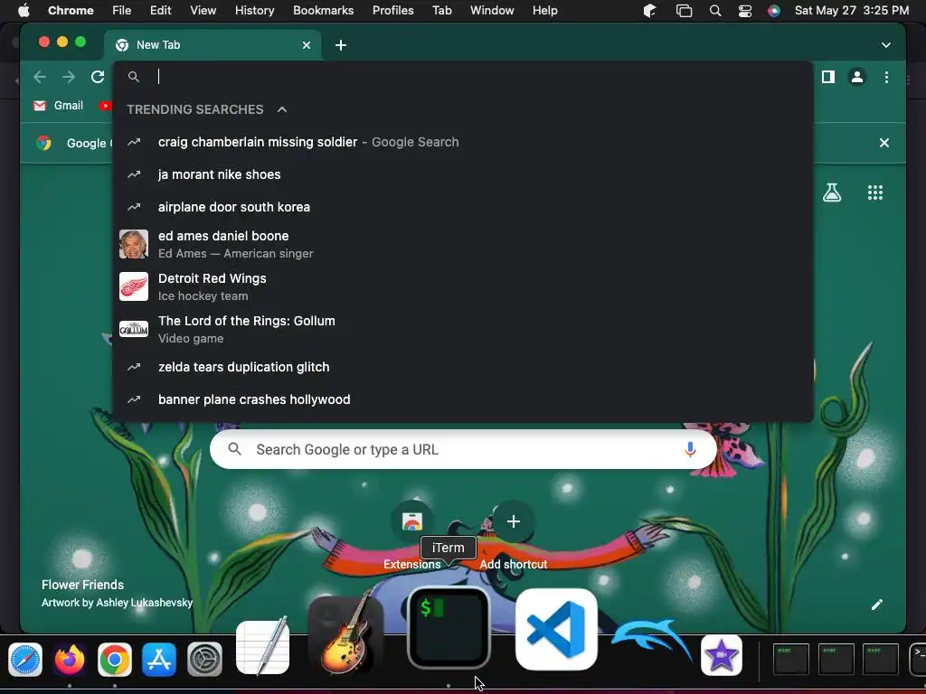Open a new tab with plus button
Viewport: 926px width, 694px height.
coord(341,45)
